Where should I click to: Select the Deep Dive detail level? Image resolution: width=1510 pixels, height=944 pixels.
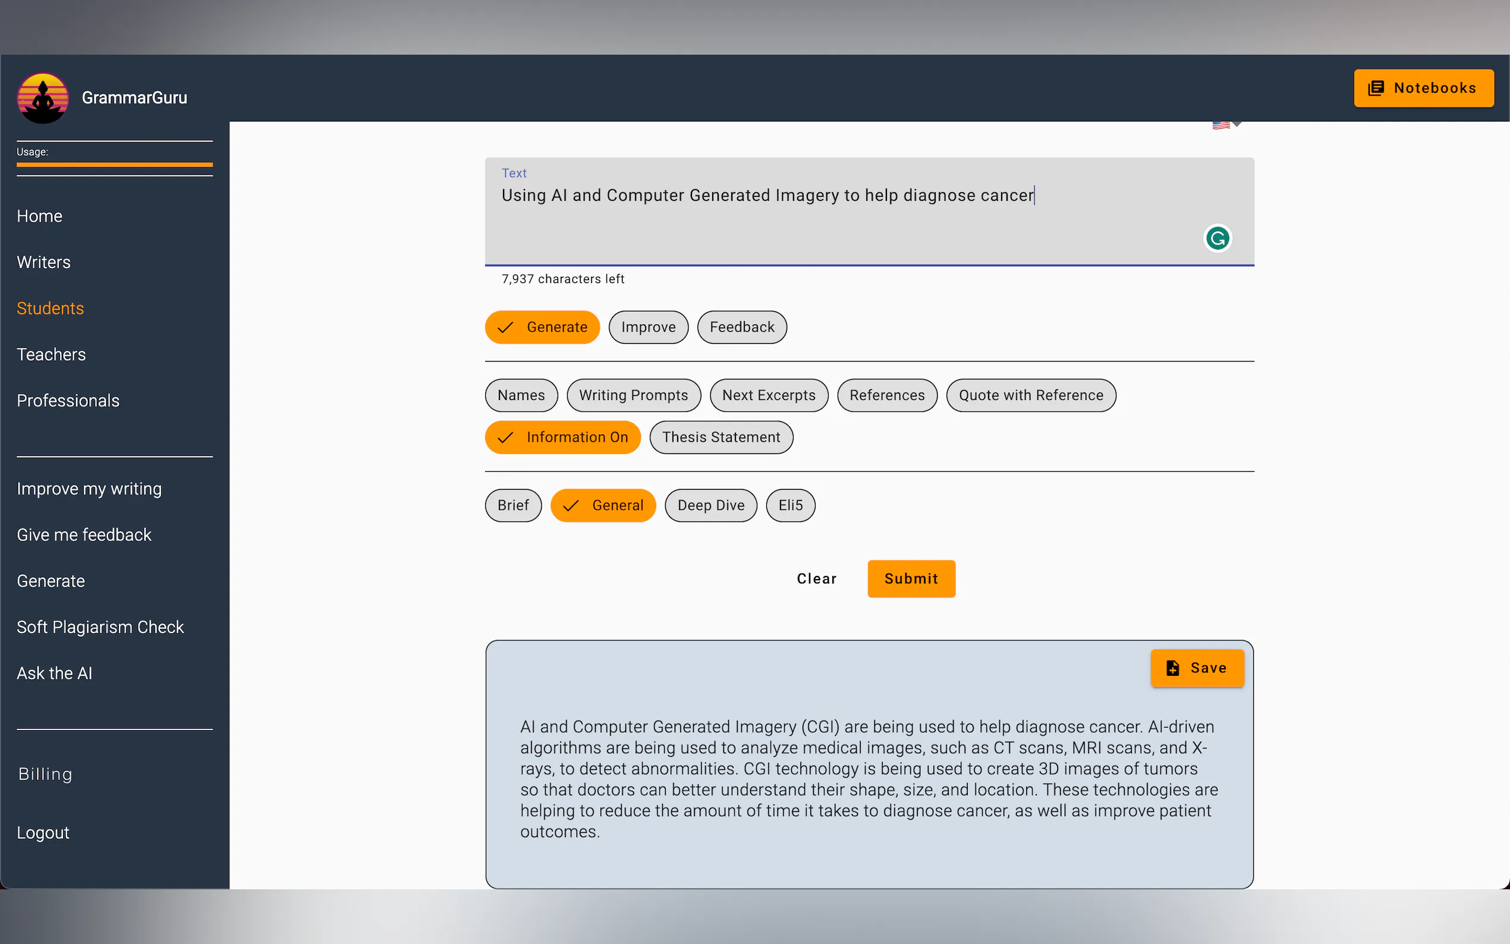(710, 505)
